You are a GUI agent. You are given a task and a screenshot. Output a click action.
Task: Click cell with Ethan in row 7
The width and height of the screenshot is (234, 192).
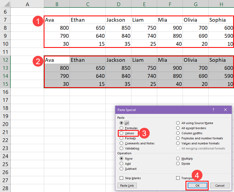pyautogui.click(x=88, y=20)
